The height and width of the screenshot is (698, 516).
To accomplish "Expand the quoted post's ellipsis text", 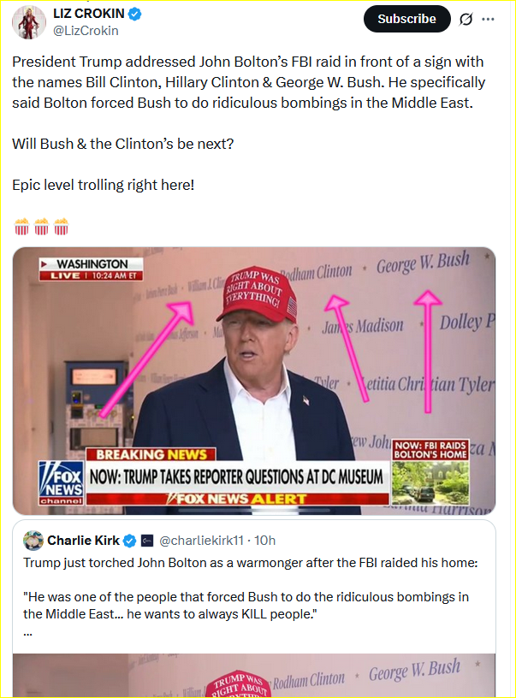I will coord(27,633).
